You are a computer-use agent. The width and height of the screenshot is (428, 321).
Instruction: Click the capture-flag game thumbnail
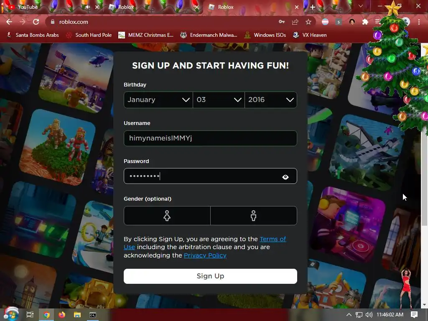pyautogui.click(x=76, y=79)
